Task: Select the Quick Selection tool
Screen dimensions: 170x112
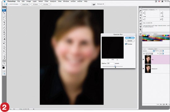Action: pos(4,20)
